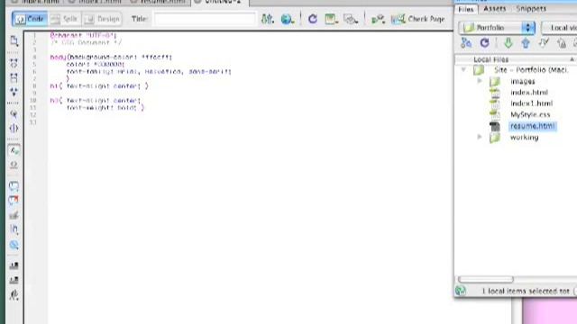Open the View Options icon menu
The image size is (577, 324).
[331, 19]
